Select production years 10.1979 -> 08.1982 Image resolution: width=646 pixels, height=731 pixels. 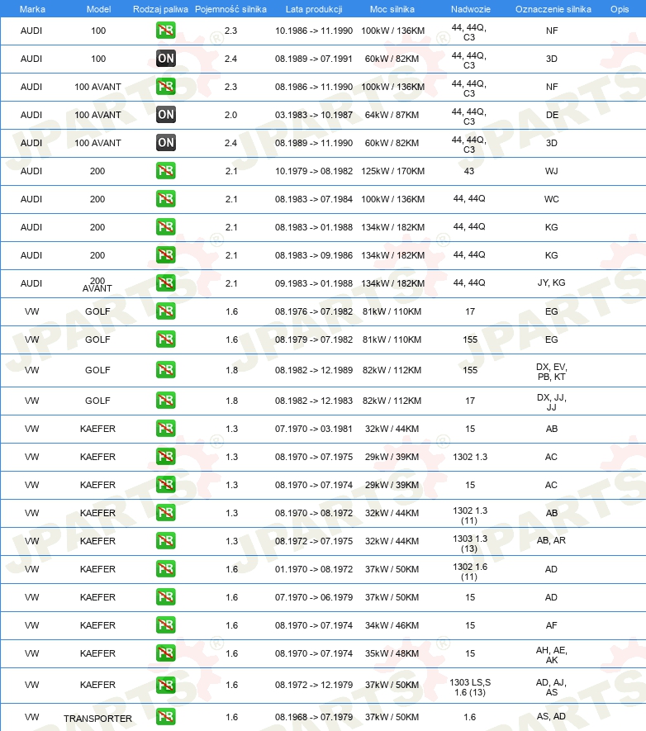[x=314, y=171]
